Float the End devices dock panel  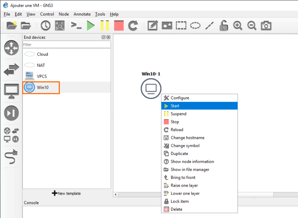[x=104, y=37]
